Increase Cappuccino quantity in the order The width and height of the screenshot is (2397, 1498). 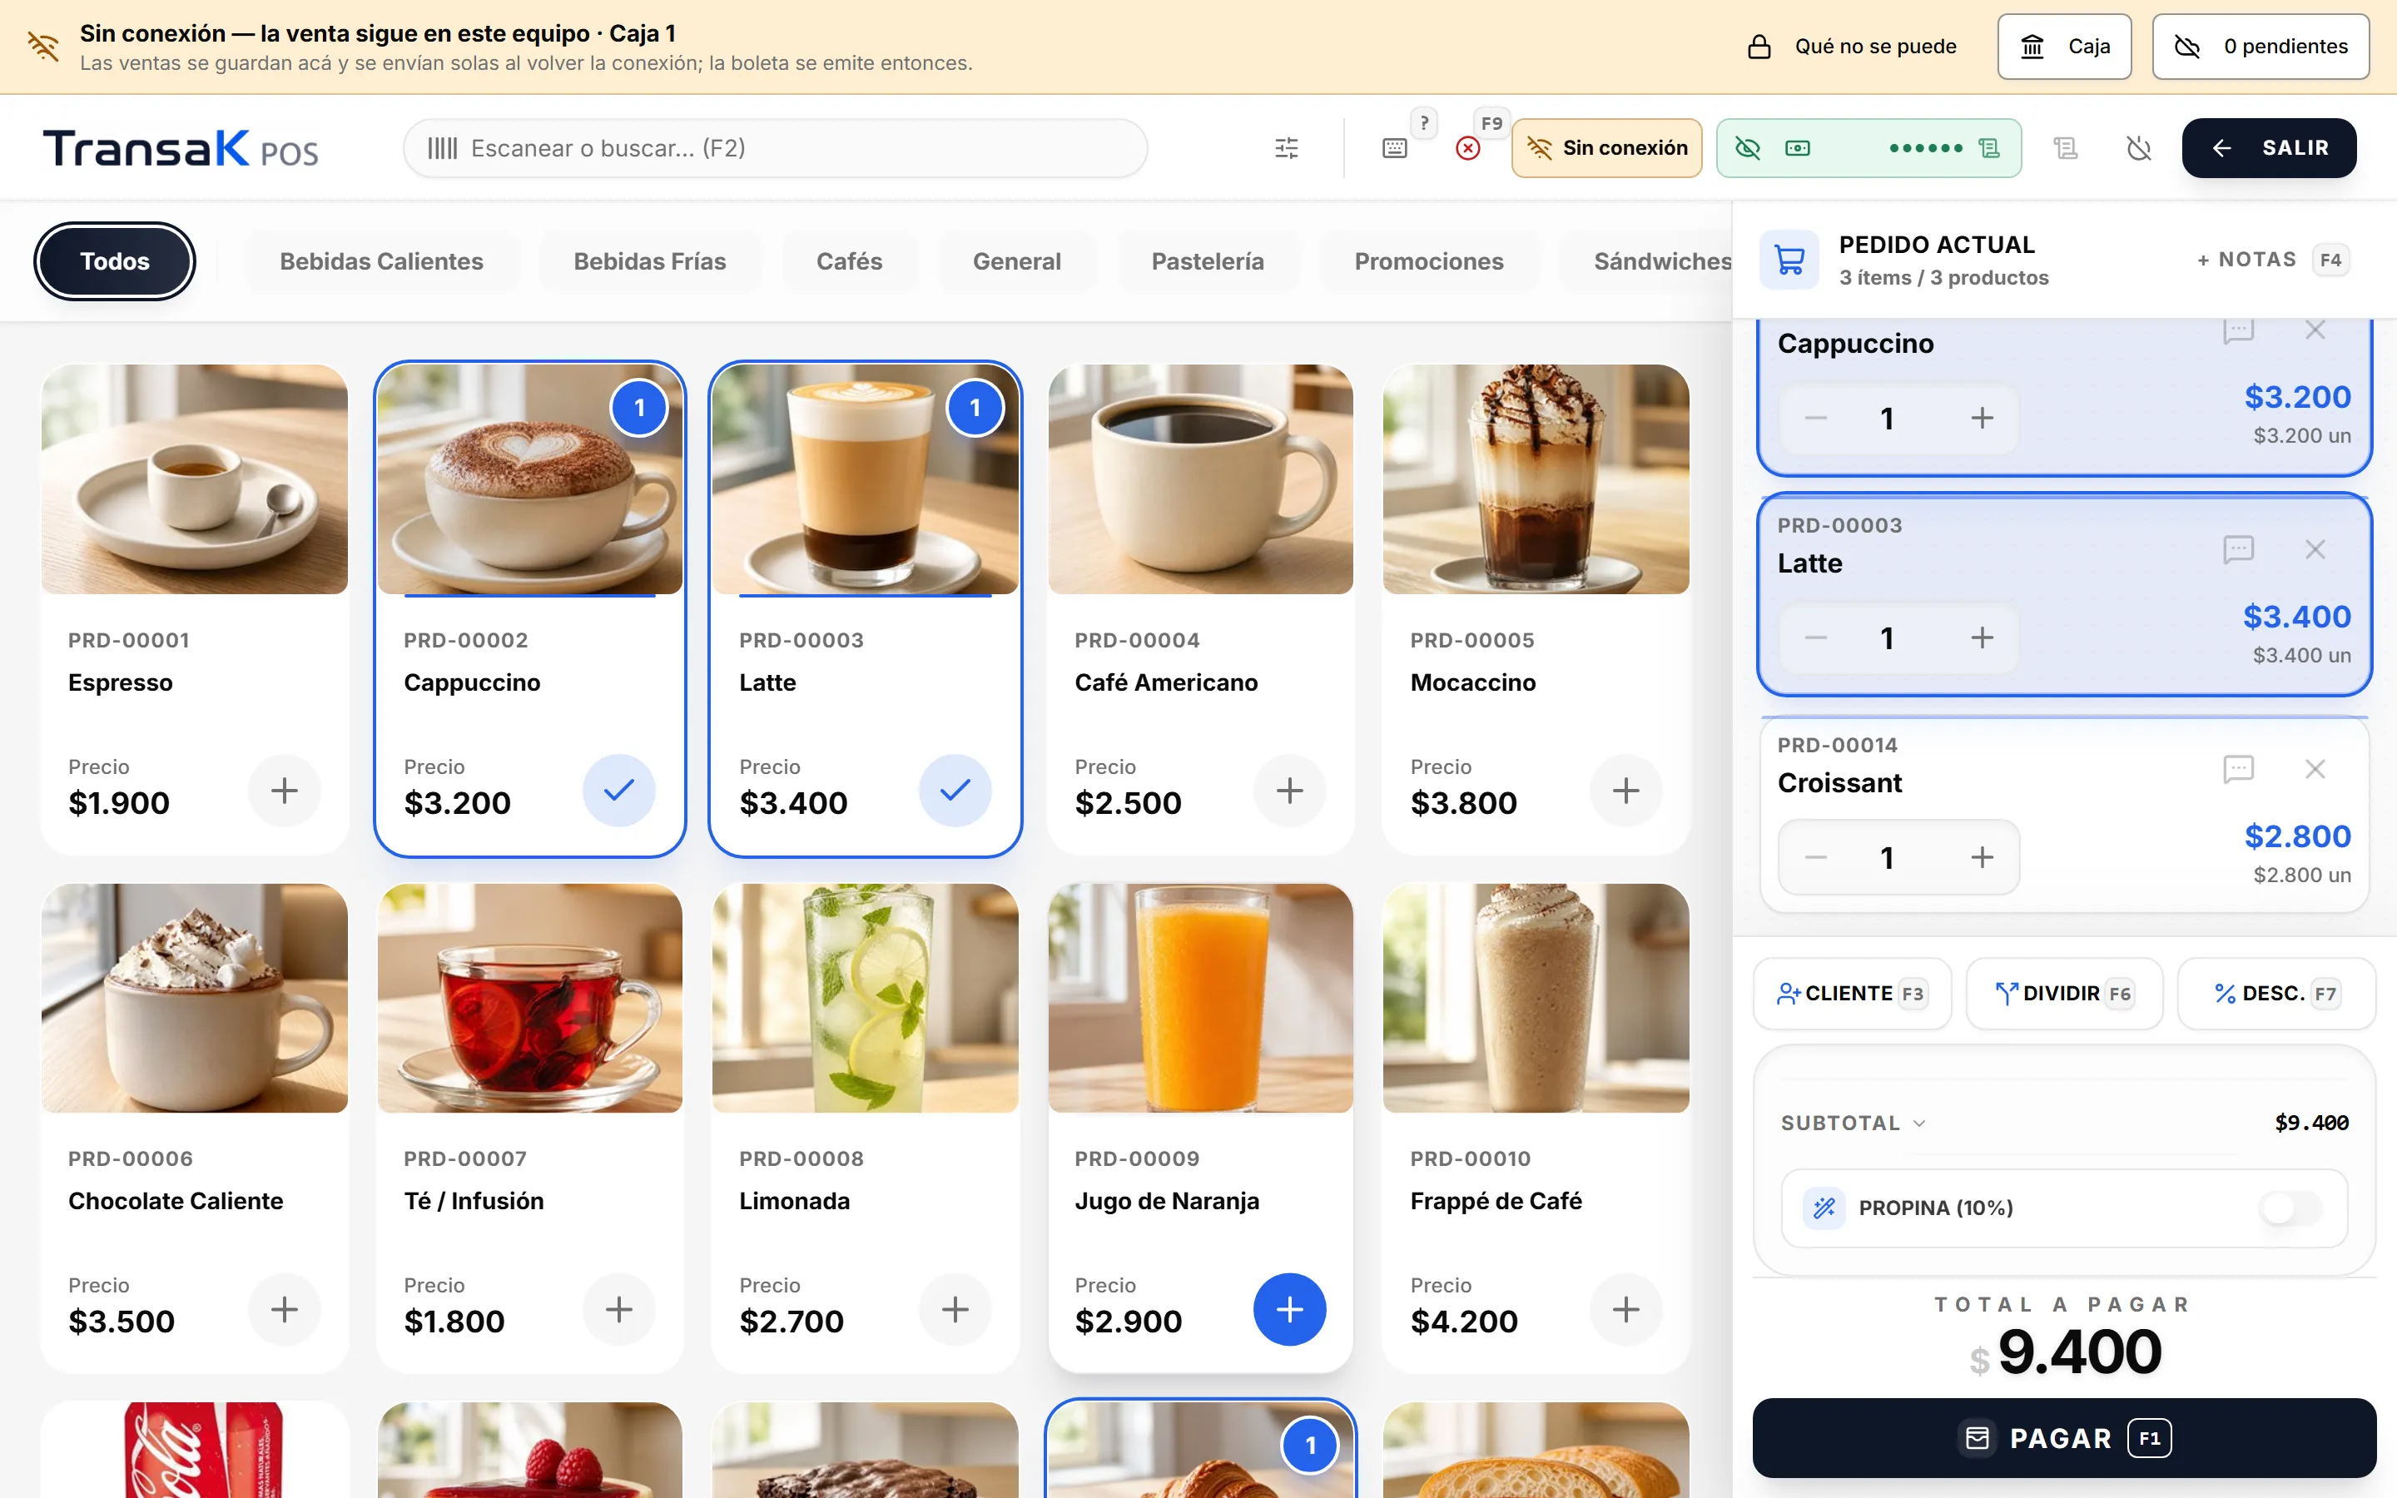[x=1982, y=418]
